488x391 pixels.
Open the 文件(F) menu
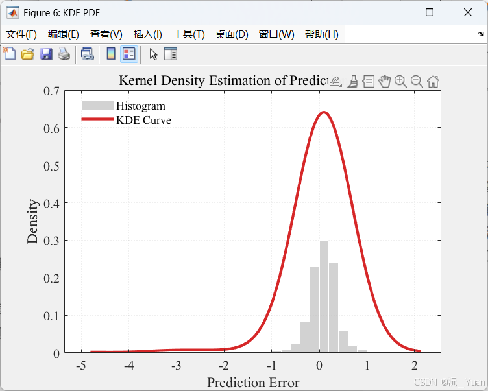coord(21,34)
